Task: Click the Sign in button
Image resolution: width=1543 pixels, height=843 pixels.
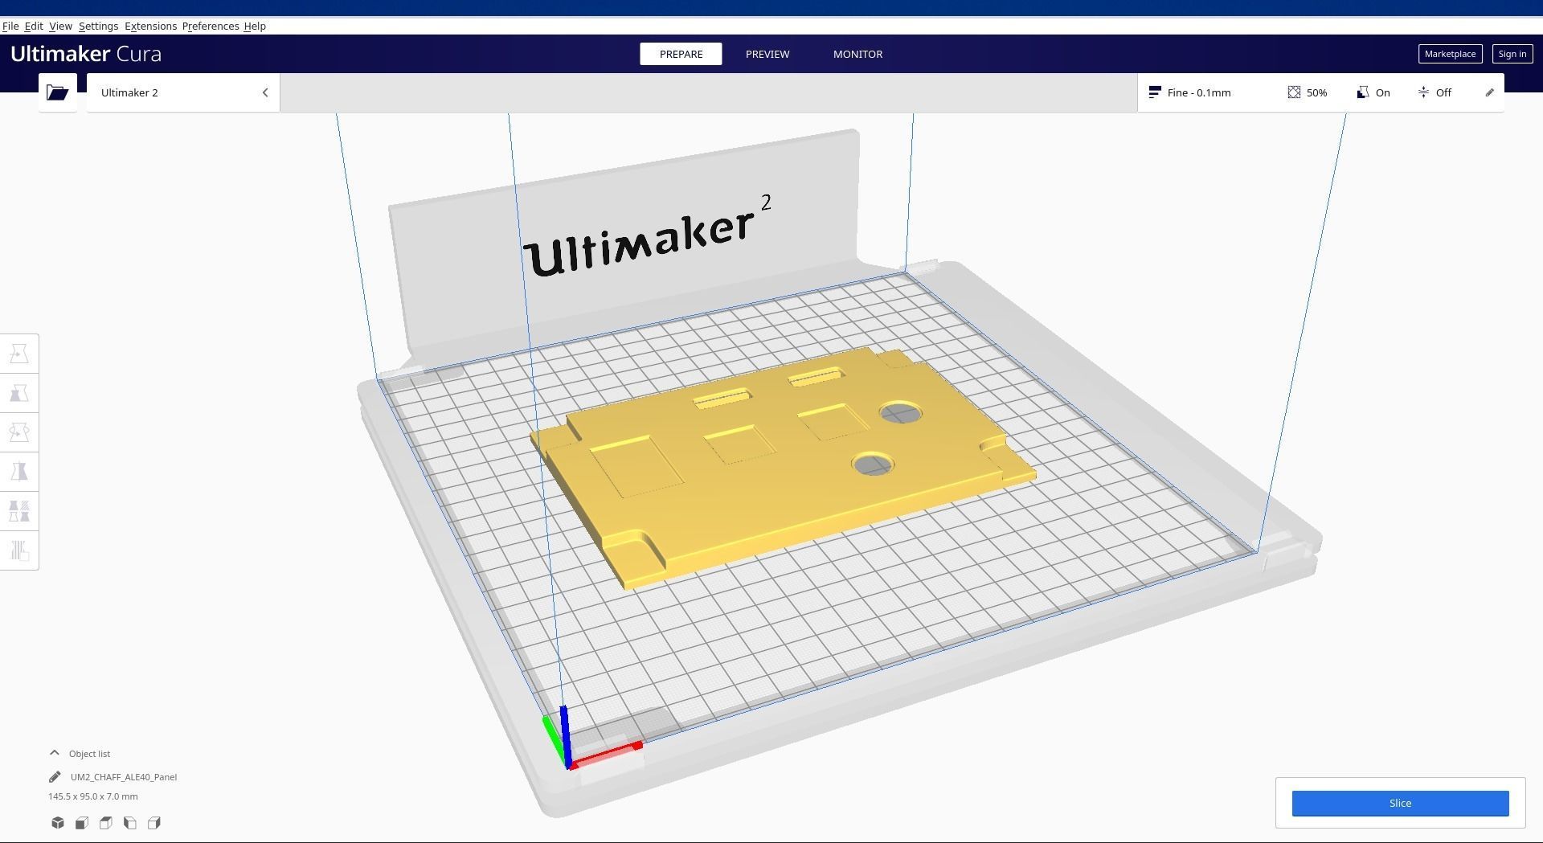Action: click(1512, 54)
